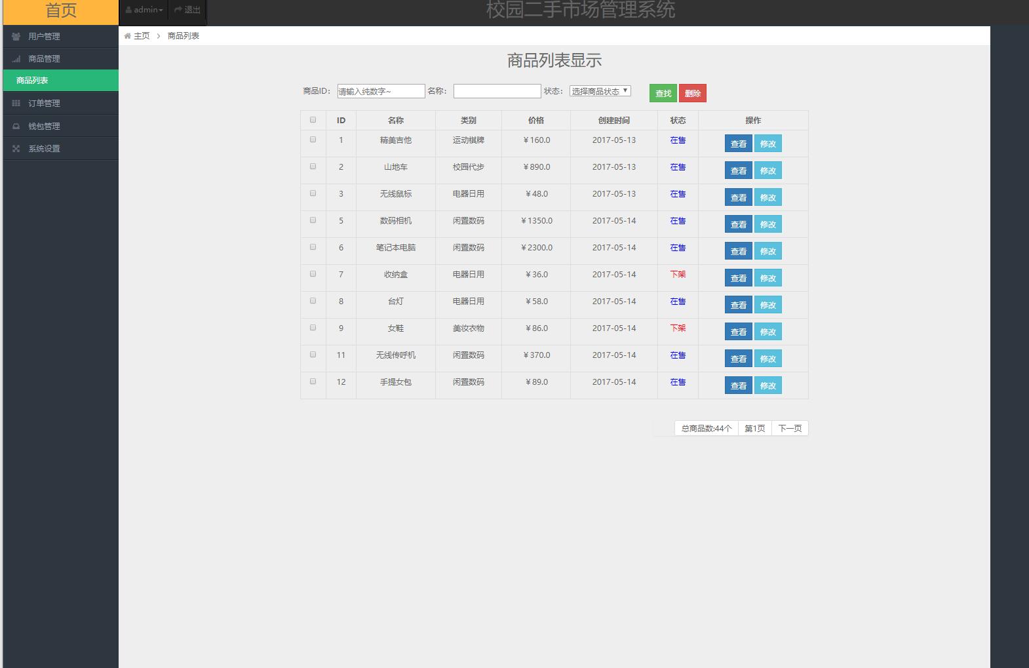Click the system settings icon

coord(16,149)
